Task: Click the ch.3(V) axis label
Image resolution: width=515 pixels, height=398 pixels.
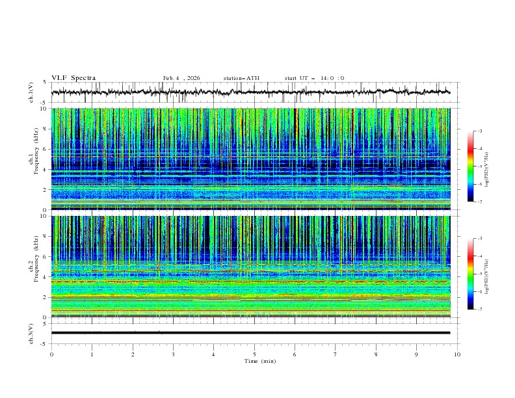Action: pos(32,333)
